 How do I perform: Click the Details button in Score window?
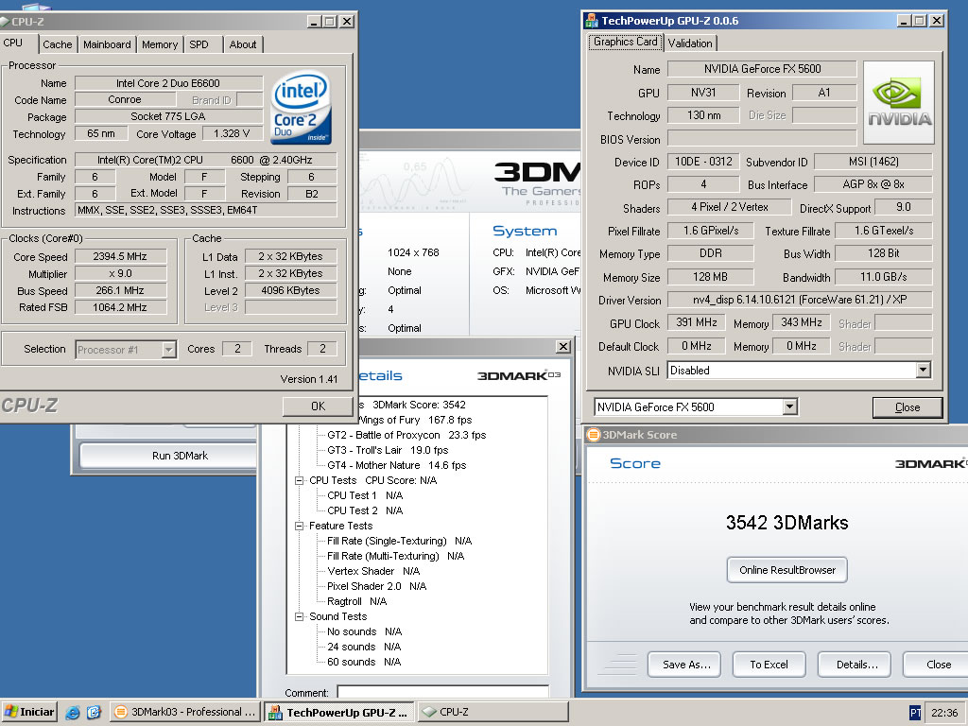856,665
